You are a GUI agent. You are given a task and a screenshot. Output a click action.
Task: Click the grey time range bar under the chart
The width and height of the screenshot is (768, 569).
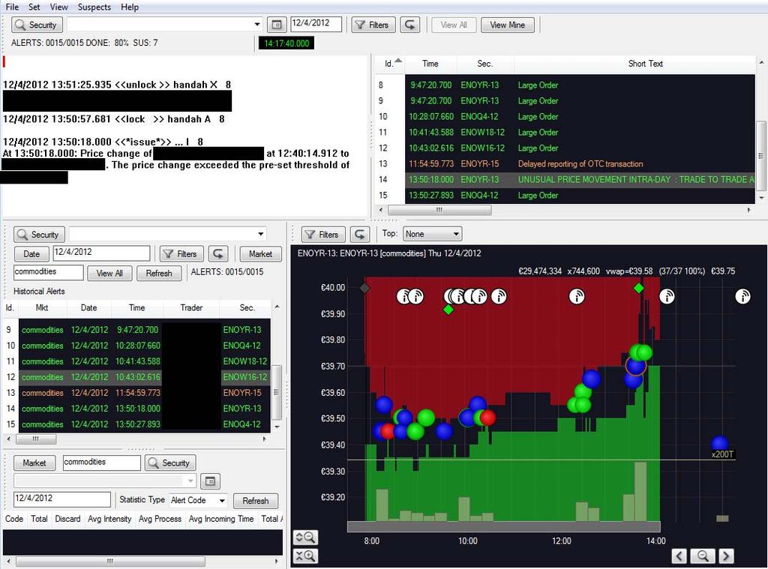503,526
